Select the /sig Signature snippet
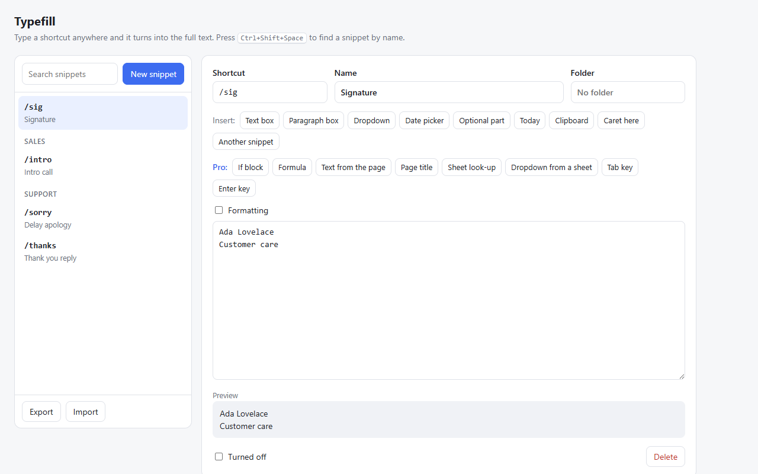 (x=103, y=113)
